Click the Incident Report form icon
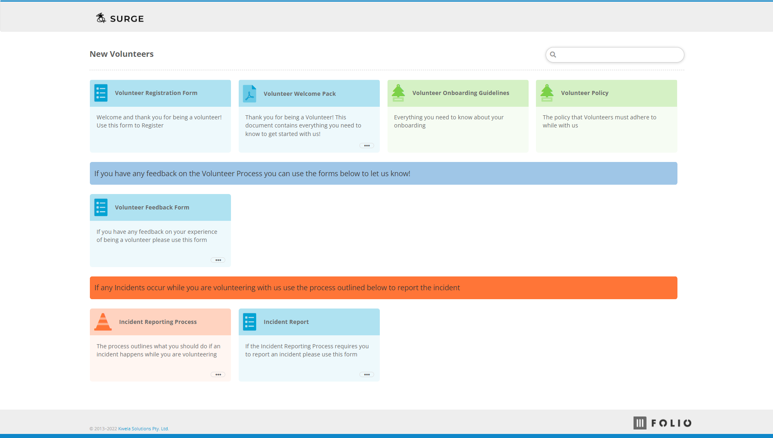The width and height of the screenshot is (773, 438). [249, 321]
